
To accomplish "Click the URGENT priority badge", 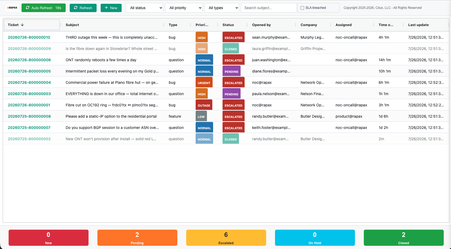I will (x=204, y=82).
